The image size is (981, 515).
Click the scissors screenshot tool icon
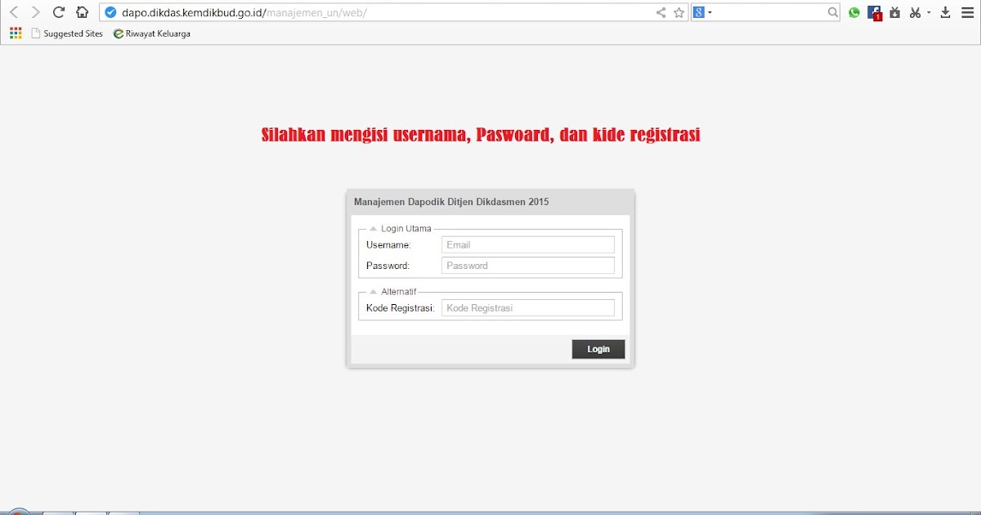click(x=916, y=12)
